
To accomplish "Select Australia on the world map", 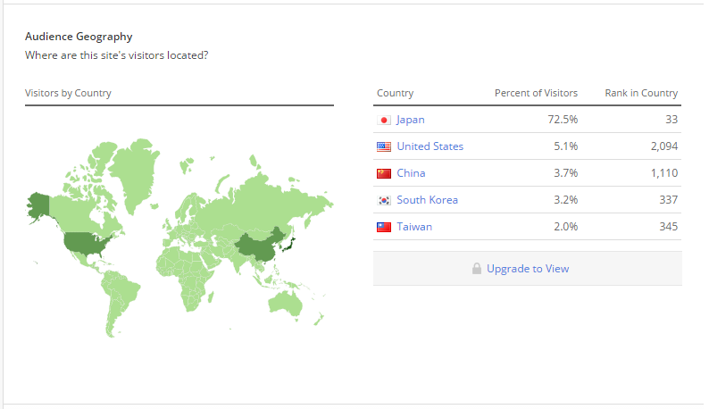I will [x=286, y=303].
